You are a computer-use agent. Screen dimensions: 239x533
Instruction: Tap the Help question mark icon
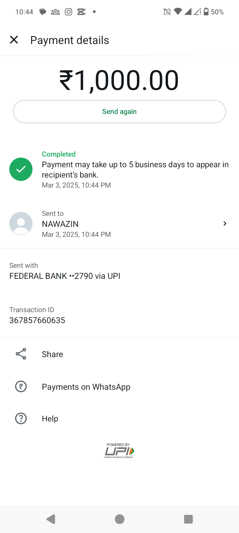point(21,418)
